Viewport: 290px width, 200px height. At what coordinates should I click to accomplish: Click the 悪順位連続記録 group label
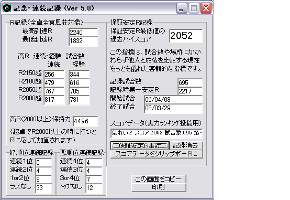82,153
